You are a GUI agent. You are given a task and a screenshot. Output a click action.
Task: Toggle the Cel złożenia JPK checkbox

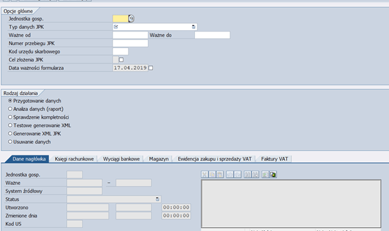coord(121,60)
